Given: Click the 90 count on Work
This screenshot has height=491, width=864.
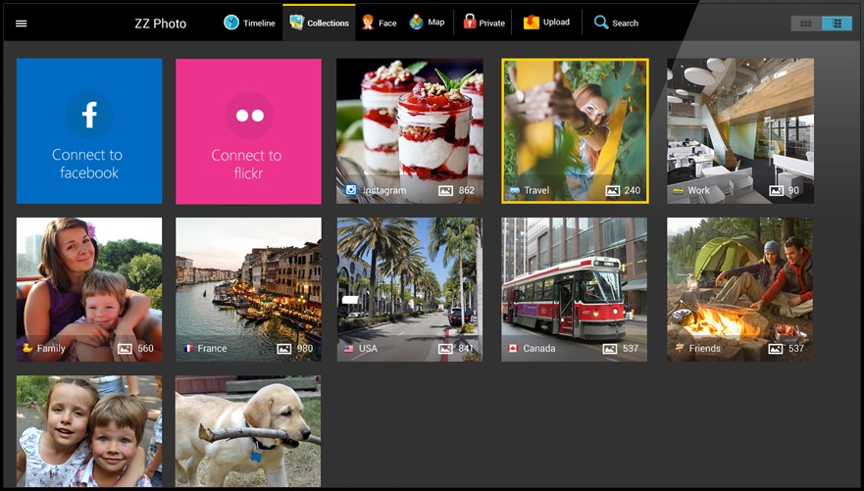Looking at the screenshot, I should point(793,190).
